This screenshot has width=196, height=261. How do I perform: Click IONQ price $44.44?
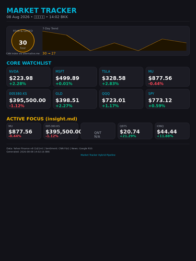pyautogui.click(x=167, y=132)
